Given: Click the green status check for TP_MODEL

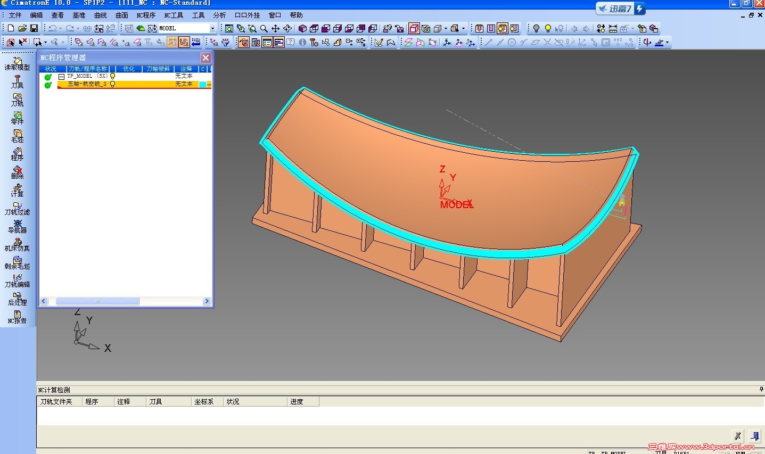Looking at the screenshot, I should click(x=48, y=77).
